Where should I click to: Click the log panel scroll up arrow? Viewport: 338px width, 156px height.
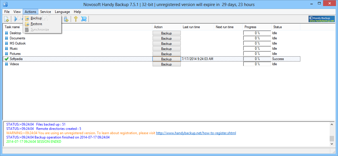332,124
